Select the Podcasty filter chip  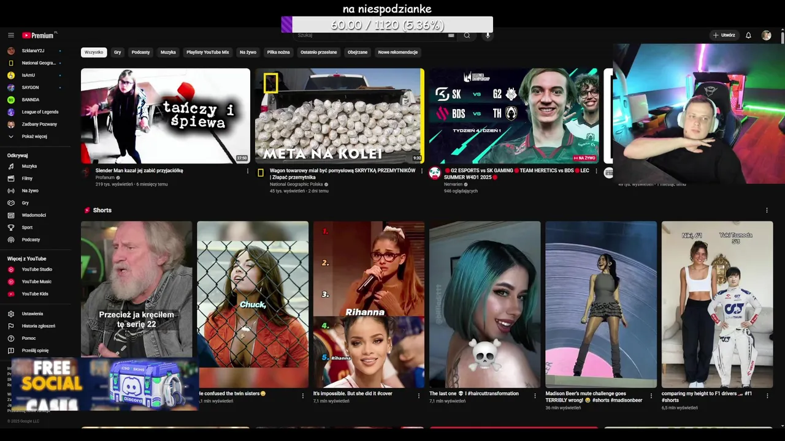point(140,52)
